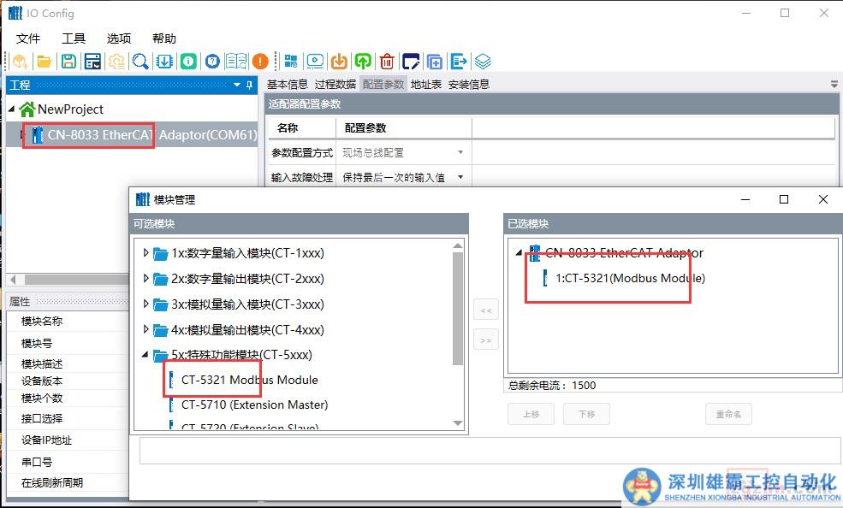Pin the 工程 panel with pushpin

tap(249, 85)
